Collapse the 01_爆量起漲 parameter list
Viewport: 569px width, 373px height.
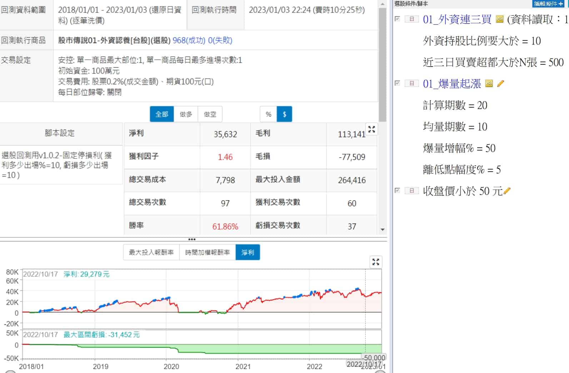[411, 84]
